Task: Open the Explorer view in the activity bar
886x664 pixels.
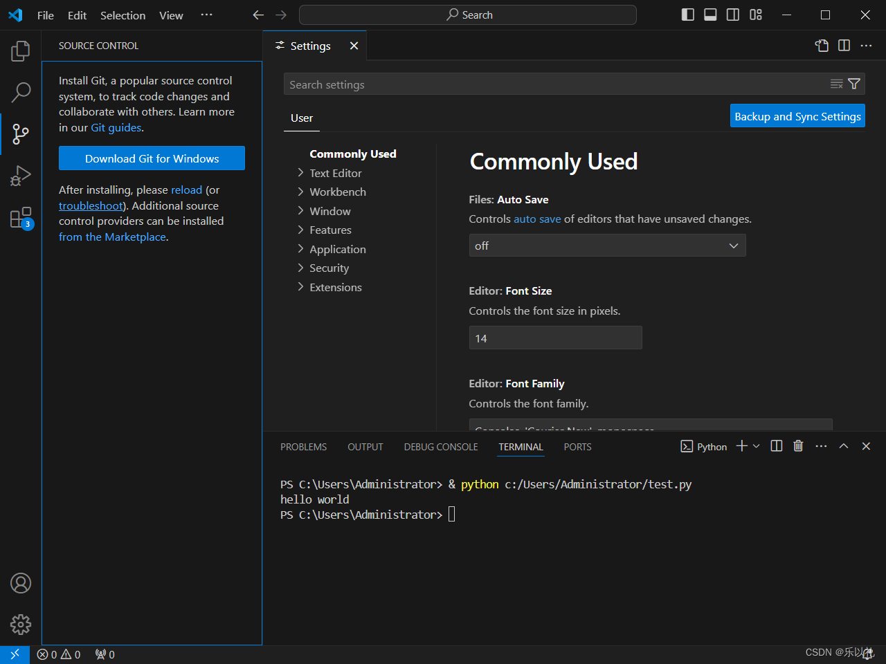Action: tap(20, 50)
